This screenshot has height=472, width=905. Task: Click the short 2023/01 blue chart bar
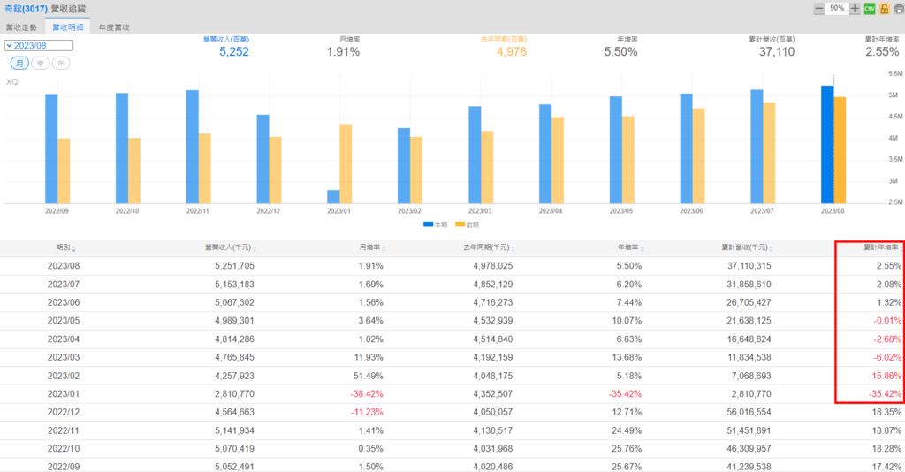pos(333,197)
